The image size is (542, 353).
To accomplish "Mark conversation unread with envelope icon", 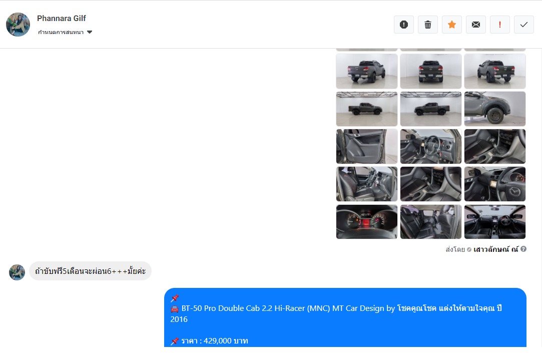I will pyautogui.click(x=475, y=25).
